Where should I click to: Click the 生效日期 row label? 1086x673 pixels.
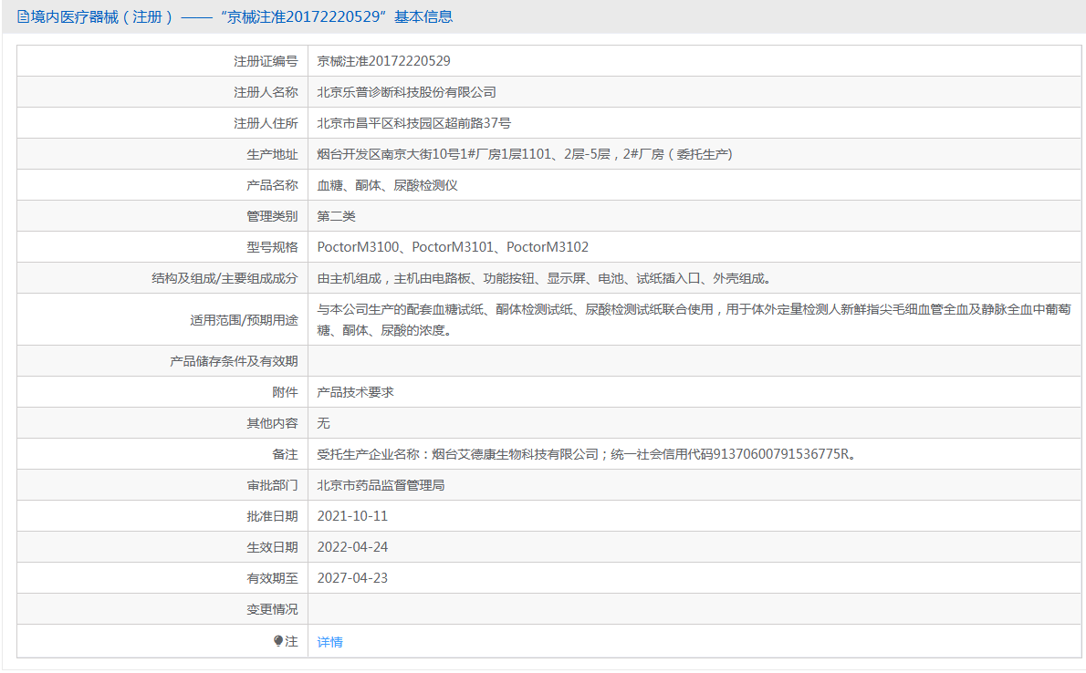(x=272, y=547)
